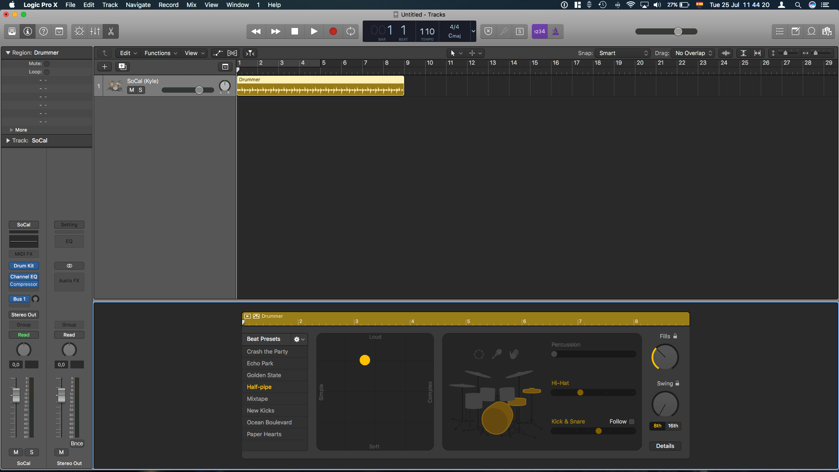839x472 pixels.
Task: Open the Smart Controls knob button
Action: [x=79, y=31]
